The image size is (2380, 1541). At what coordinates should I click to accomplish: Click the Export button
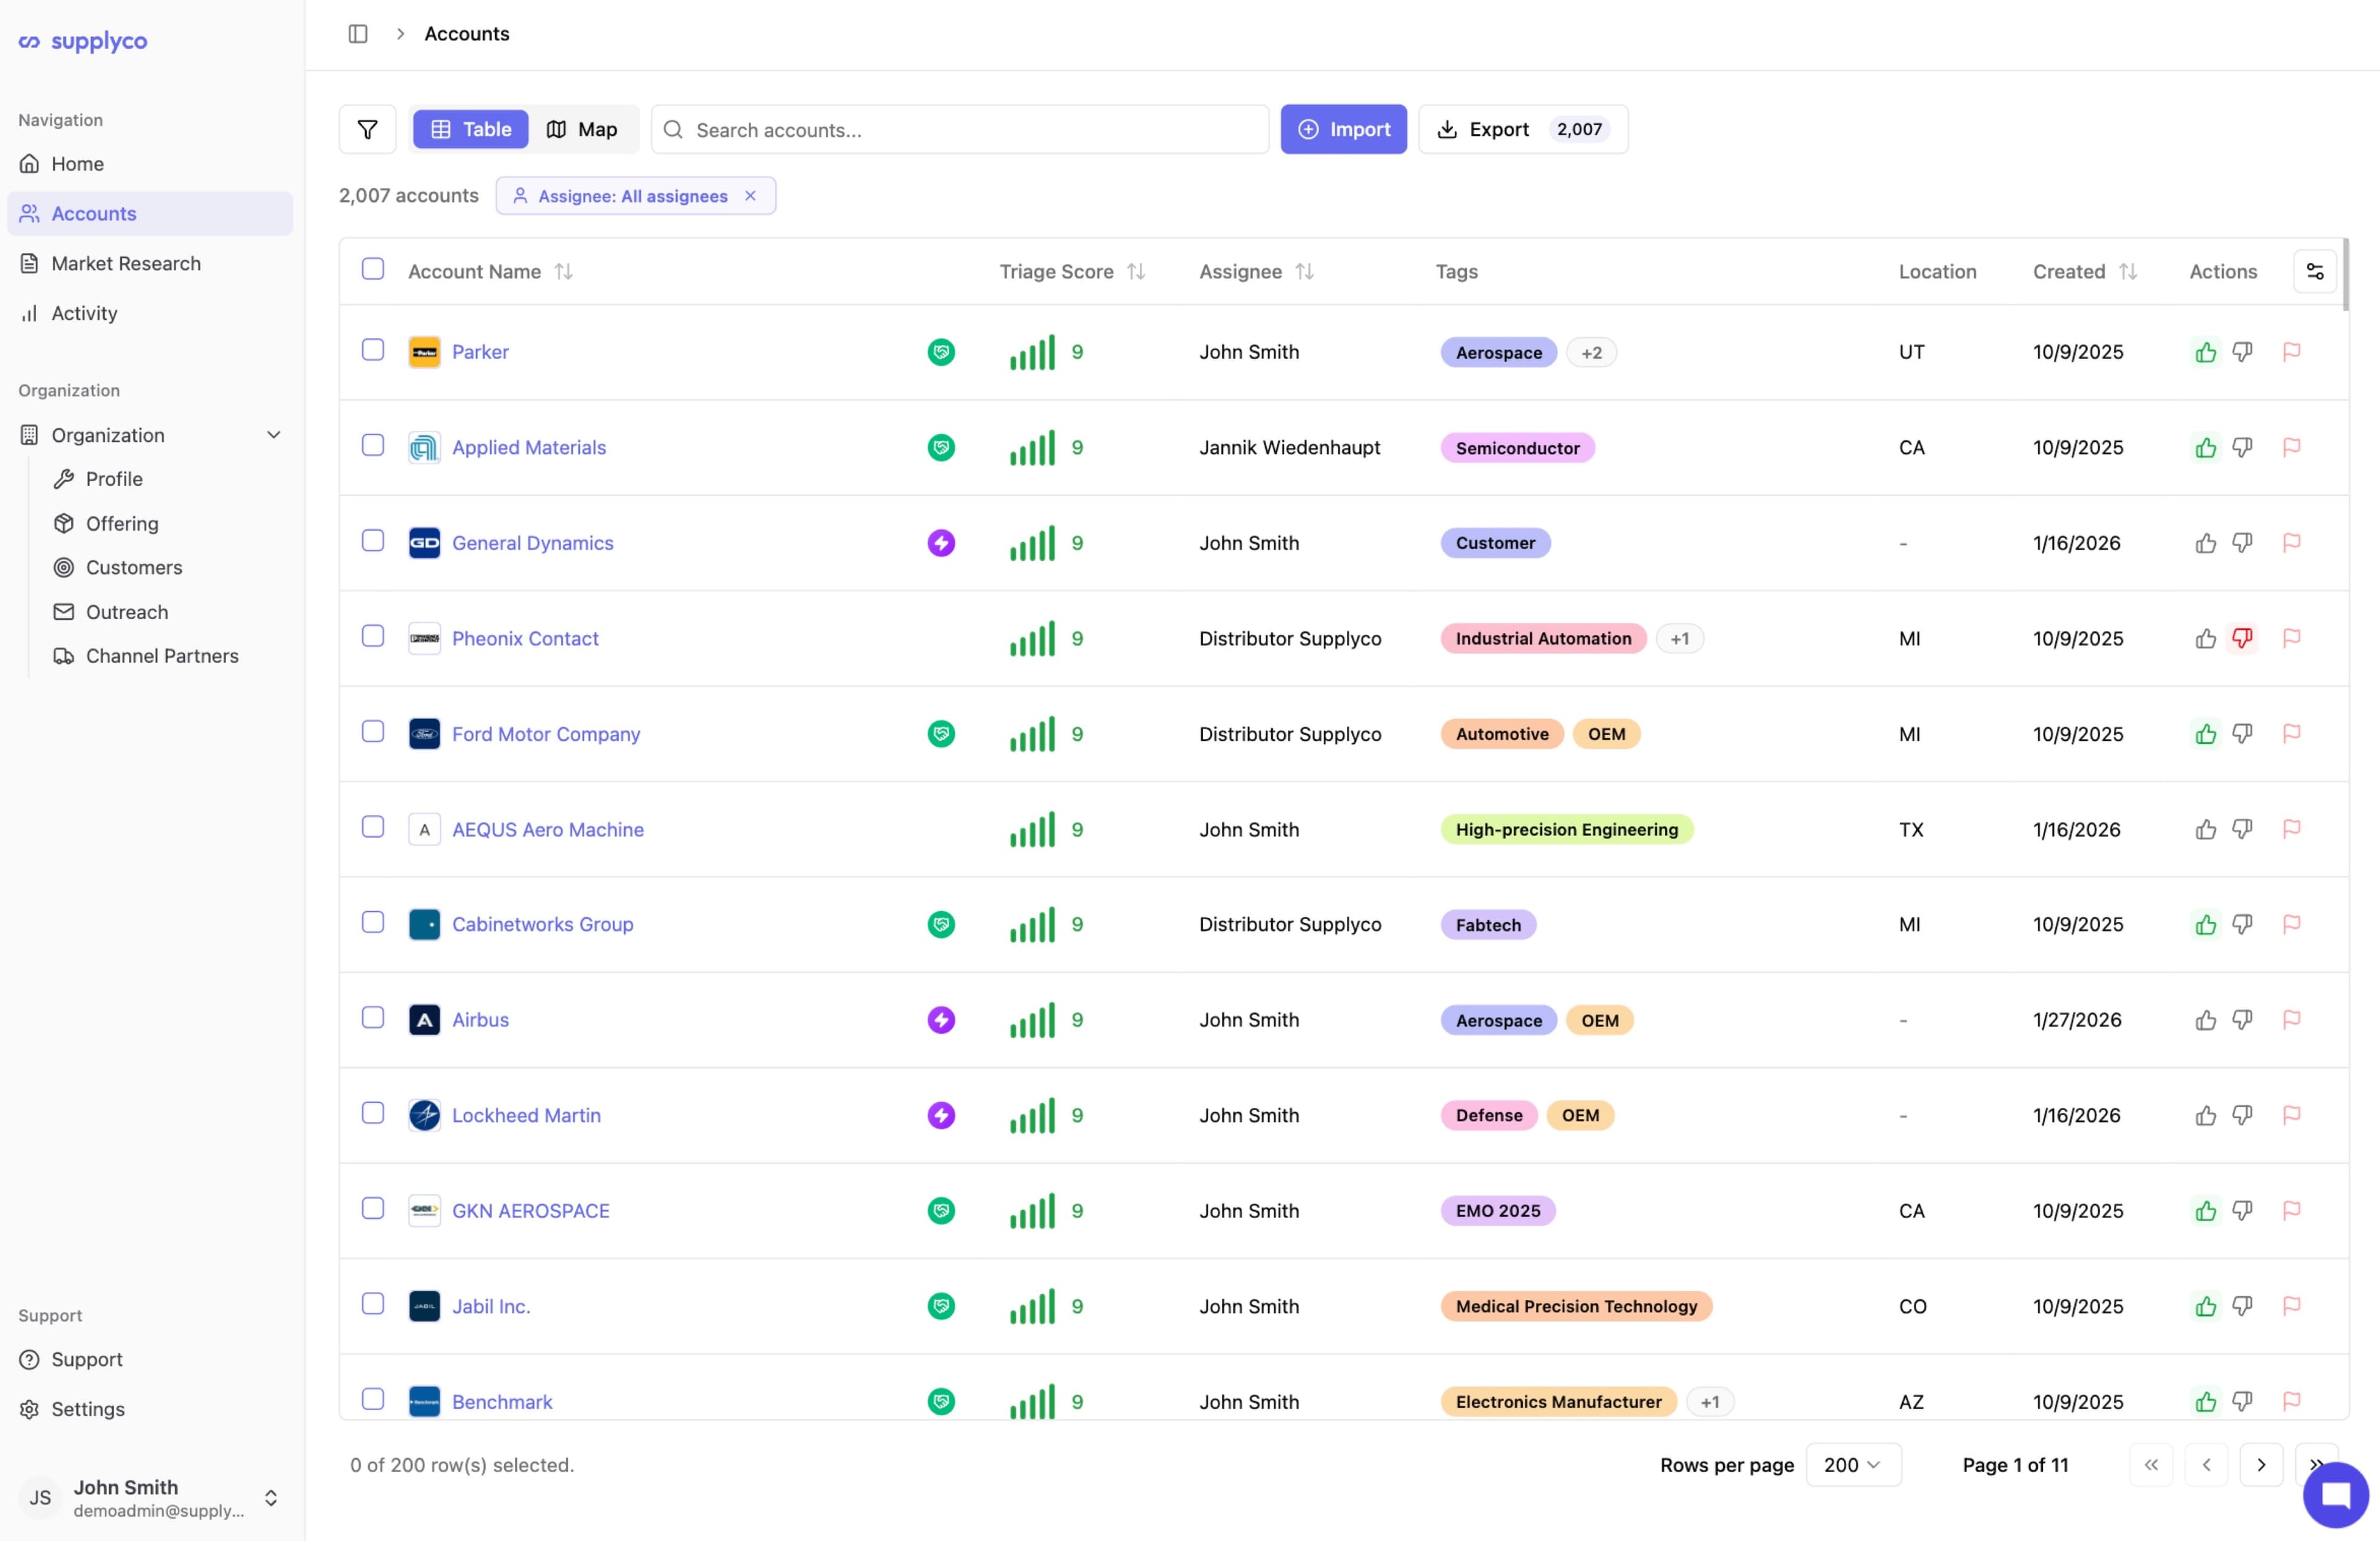pyautogui.click(x=1500, y=129)
